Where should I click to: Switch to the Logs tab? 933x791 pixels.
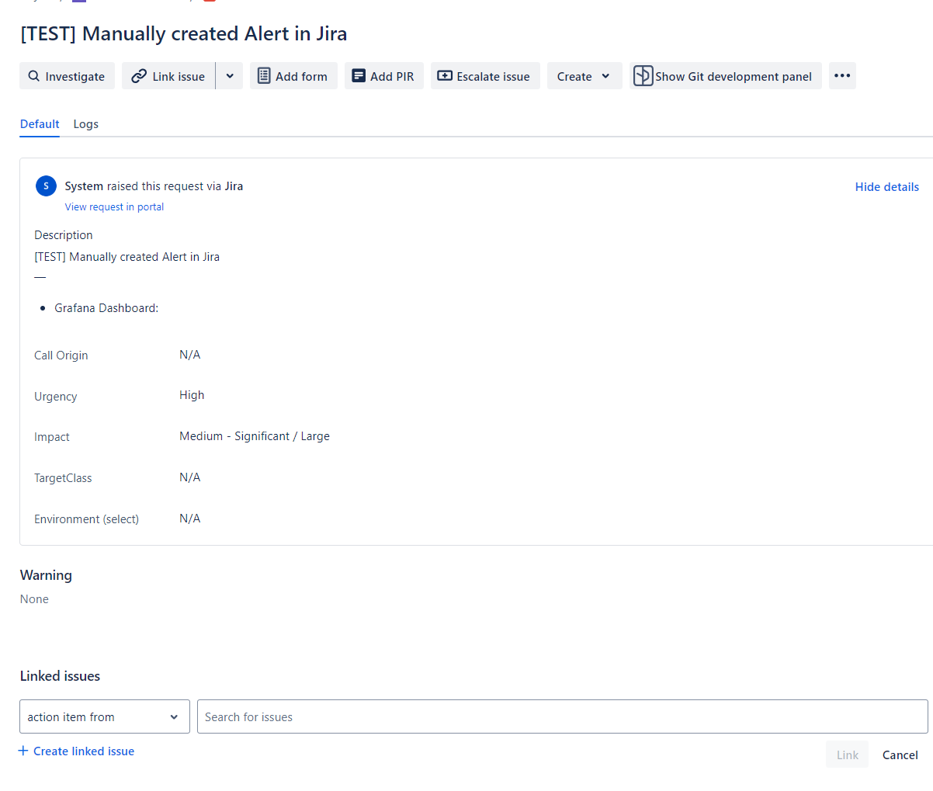[x=86, y=124]
